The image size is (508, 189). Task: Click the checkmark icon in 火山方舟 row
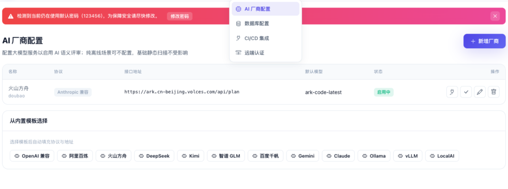(466, 92)
